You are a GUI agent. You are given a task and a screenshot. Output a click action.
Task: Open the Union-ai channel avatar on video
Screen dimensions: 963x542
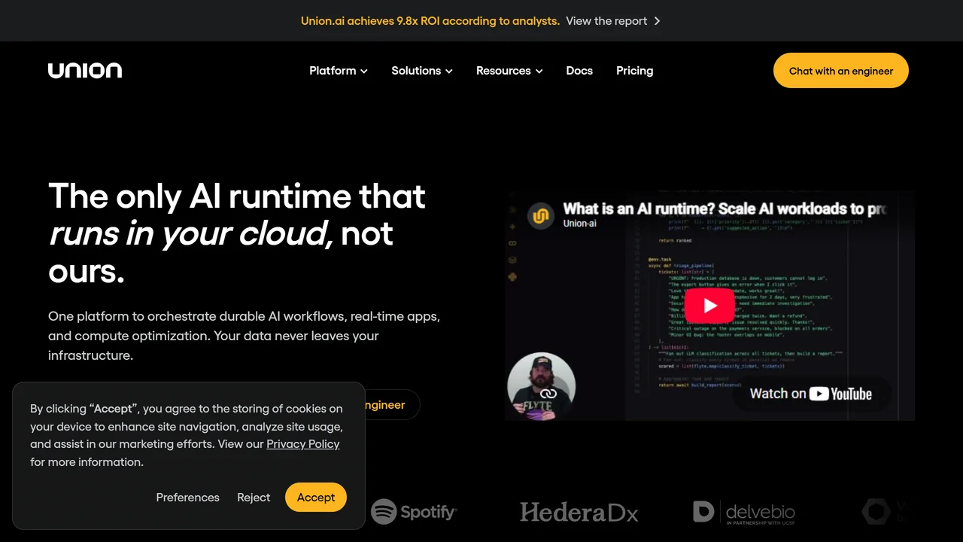[540, 215]
